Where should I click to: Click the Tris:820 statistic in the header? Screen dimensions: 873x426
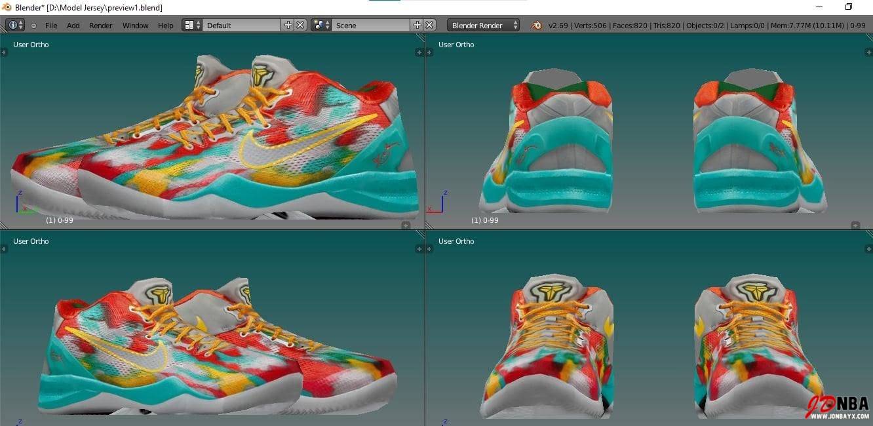point(667,26)
